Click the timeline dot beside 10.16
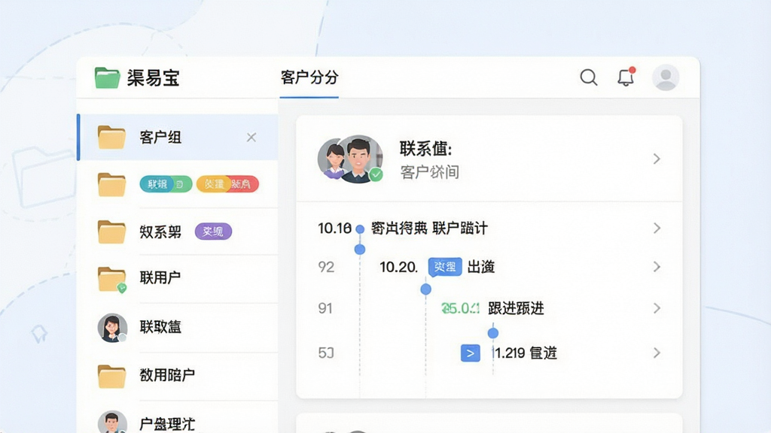The width and height of the screenshot is (771, 433). pos(360,229)
